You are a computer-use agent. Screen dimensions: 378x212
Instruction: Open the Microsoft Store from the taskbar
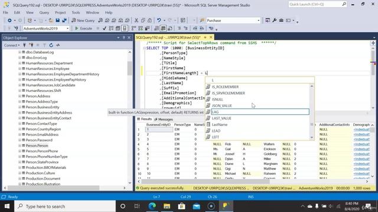[181, 206]
